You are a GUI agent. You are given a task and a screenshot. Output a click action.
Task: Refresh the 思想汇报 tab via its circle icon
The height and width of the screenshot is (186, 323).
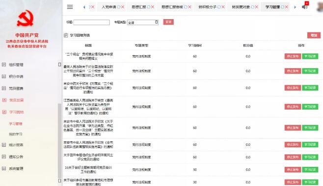[x=149, y=7]
